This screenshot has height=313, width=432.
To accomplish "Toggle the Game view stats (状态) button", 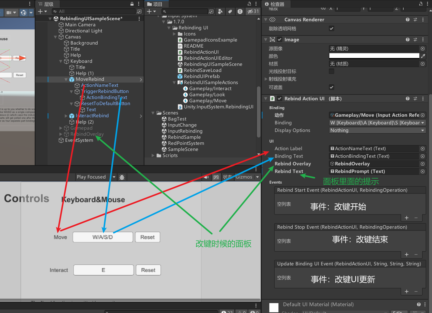I will pos(227,177).
